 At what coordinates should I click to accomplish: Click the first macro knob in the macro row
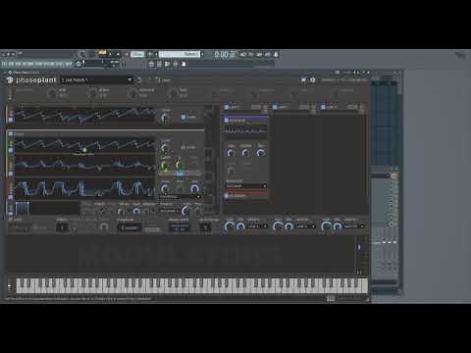pos(52,94)
